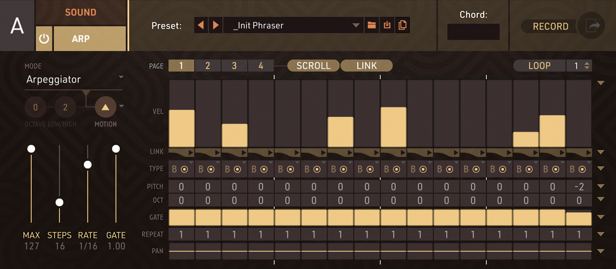Toggle the LINK pill next to SCROLL
This screenshot has height=269, width=616.
pyautogui.click(x=366, y=66)
